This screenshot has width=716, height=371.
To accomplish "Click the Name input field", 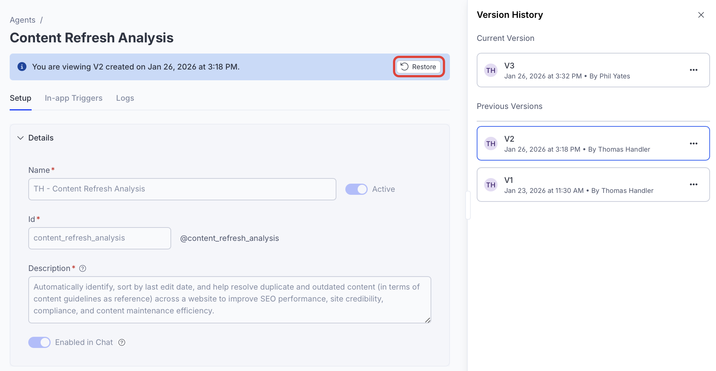I will coord(182,189).
